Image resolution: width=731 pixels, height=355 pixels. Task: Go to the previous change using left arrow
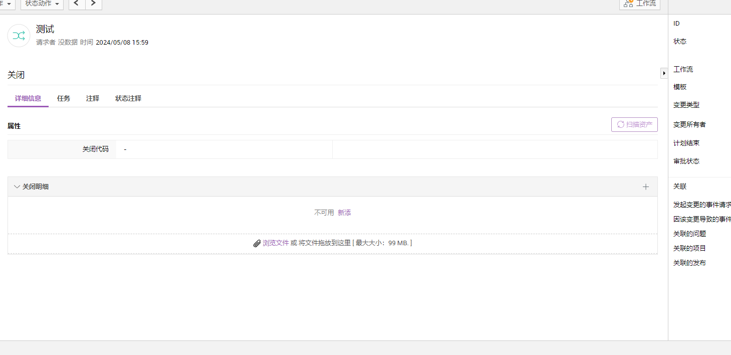[x=77, y=4]
